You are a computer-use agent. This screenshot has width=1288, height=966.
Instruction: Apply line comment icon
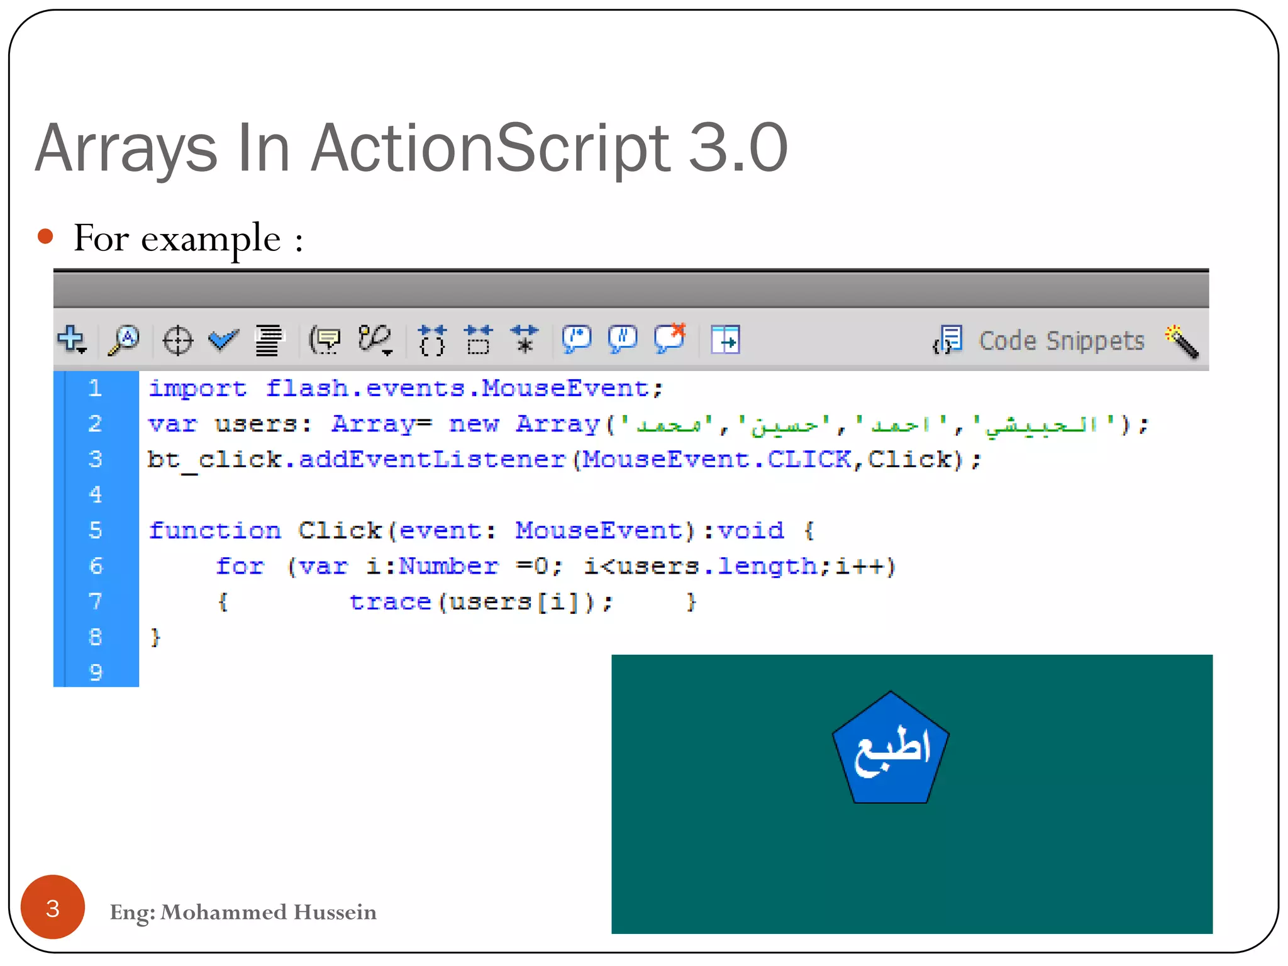click(623, 340)
